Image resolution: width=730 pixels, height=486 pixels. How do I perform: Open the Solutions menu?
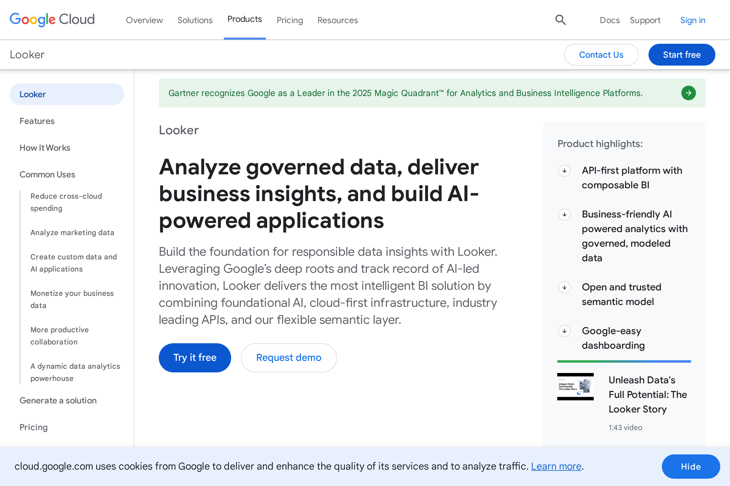(x=195, y=20)
